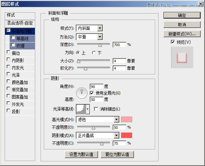Screen dimensions: 205x166
Task: Click the shadow 不透明度(C) slider handle
Action: coord(102,144)
